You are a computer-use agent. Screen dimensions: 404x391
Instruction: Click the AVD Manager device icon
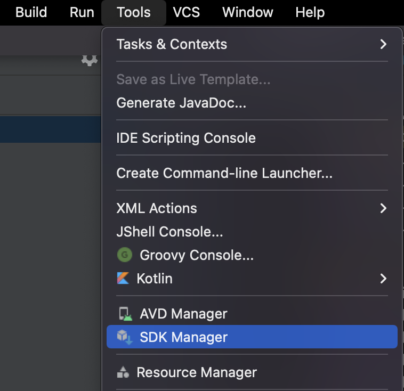point(125,314)
